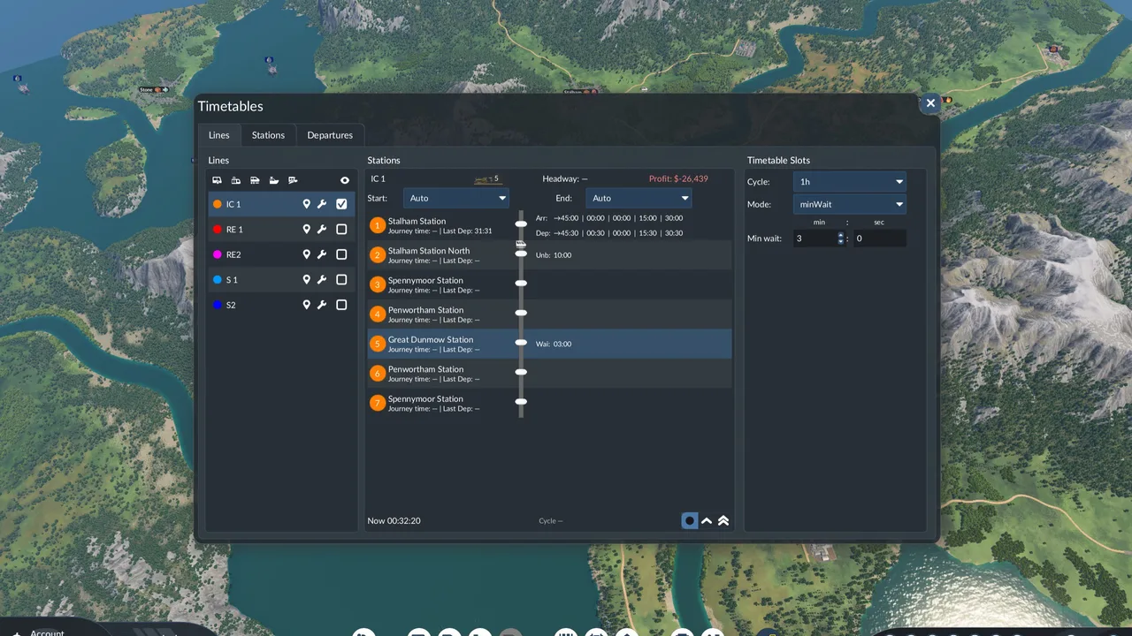Click the orange stop number 1 badge

[x=378, y=225]
